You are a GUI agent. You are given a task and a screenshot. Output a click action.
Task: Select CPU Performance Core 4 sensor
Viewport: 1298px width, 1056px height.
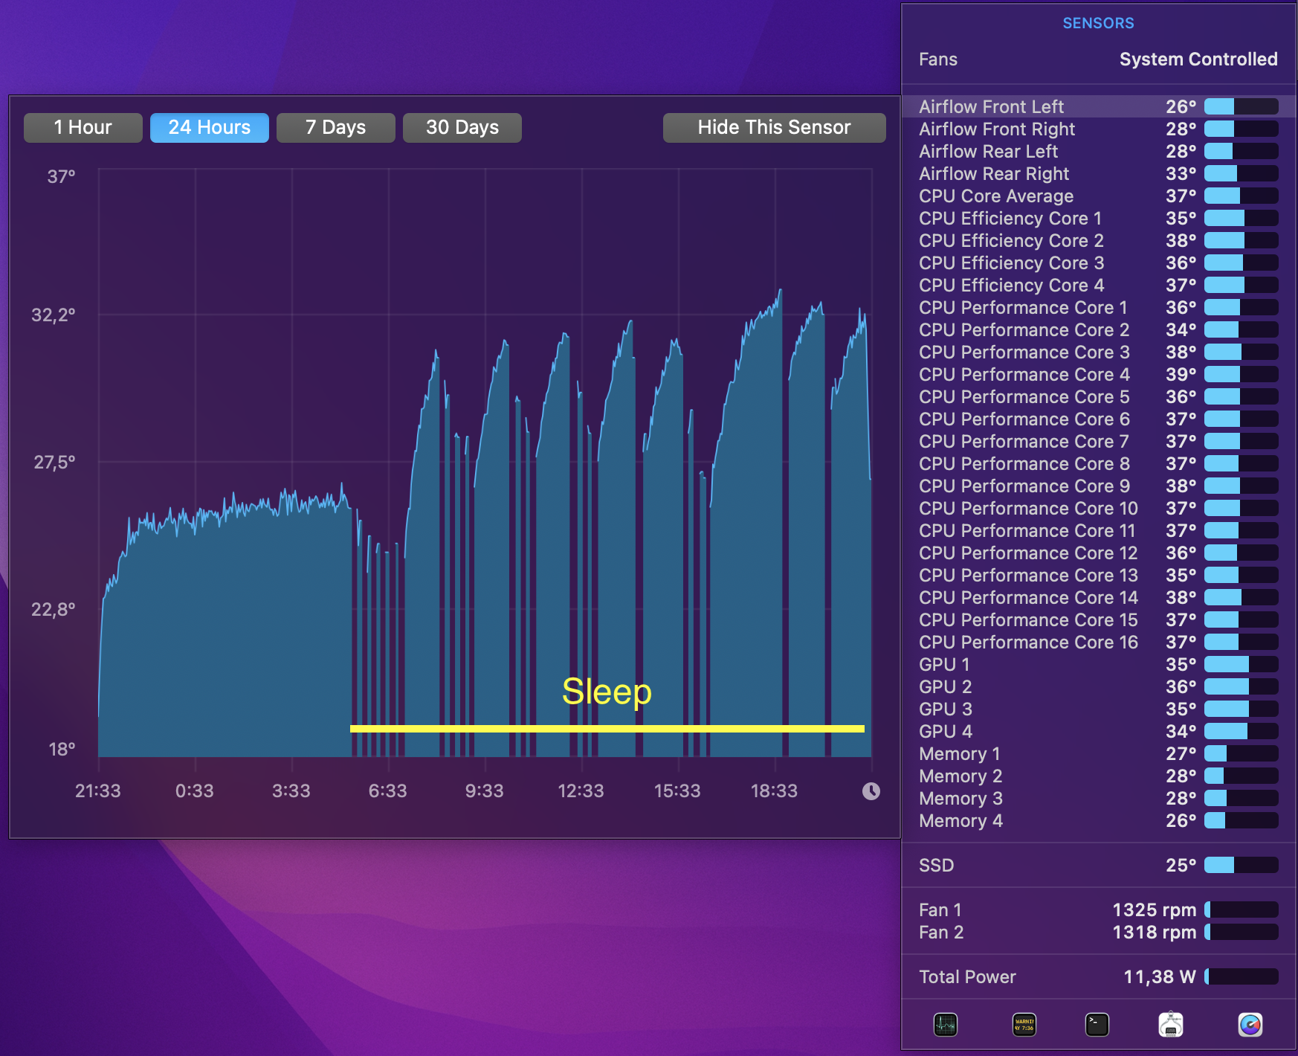pos(1098,374)
